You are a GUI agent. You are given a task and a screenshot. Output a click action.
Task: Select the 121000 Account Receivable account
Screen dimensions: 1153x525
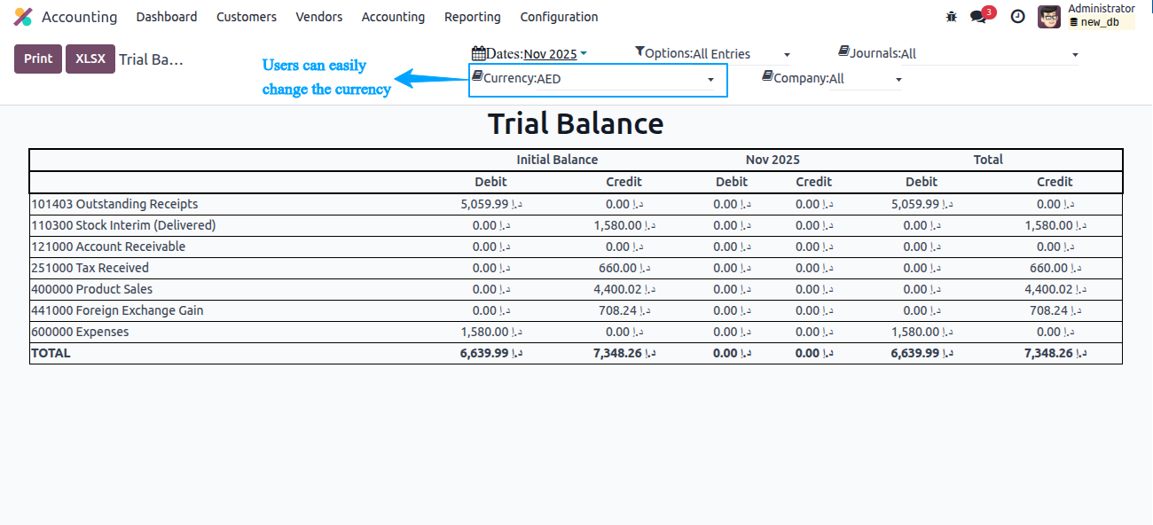[x=108, y=247]
